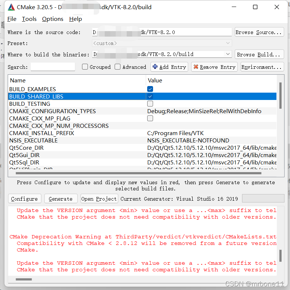Click the CMake Deprecation Warning log line
The image size is (290, 290).
click(143, 237)
